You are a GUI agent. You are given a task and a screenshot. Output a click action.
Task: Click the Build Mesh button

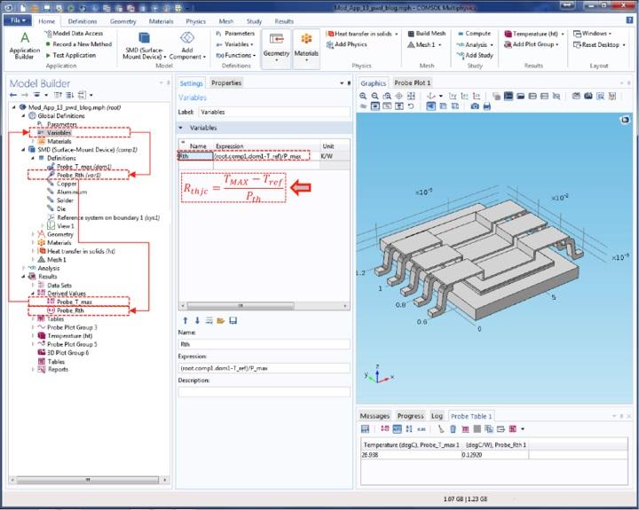pyautogui.click(x=427, y=34)
